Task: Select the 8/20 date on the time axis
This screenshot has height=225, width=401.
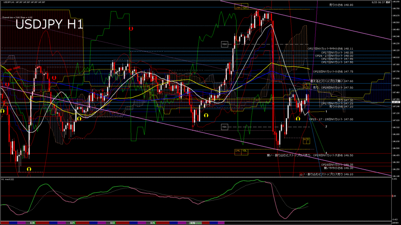Action: coord(33,223)
